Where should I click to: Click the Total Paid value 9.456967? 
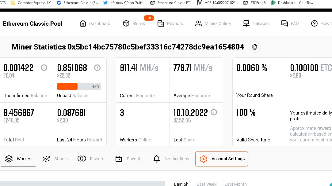tap(19, 113)
